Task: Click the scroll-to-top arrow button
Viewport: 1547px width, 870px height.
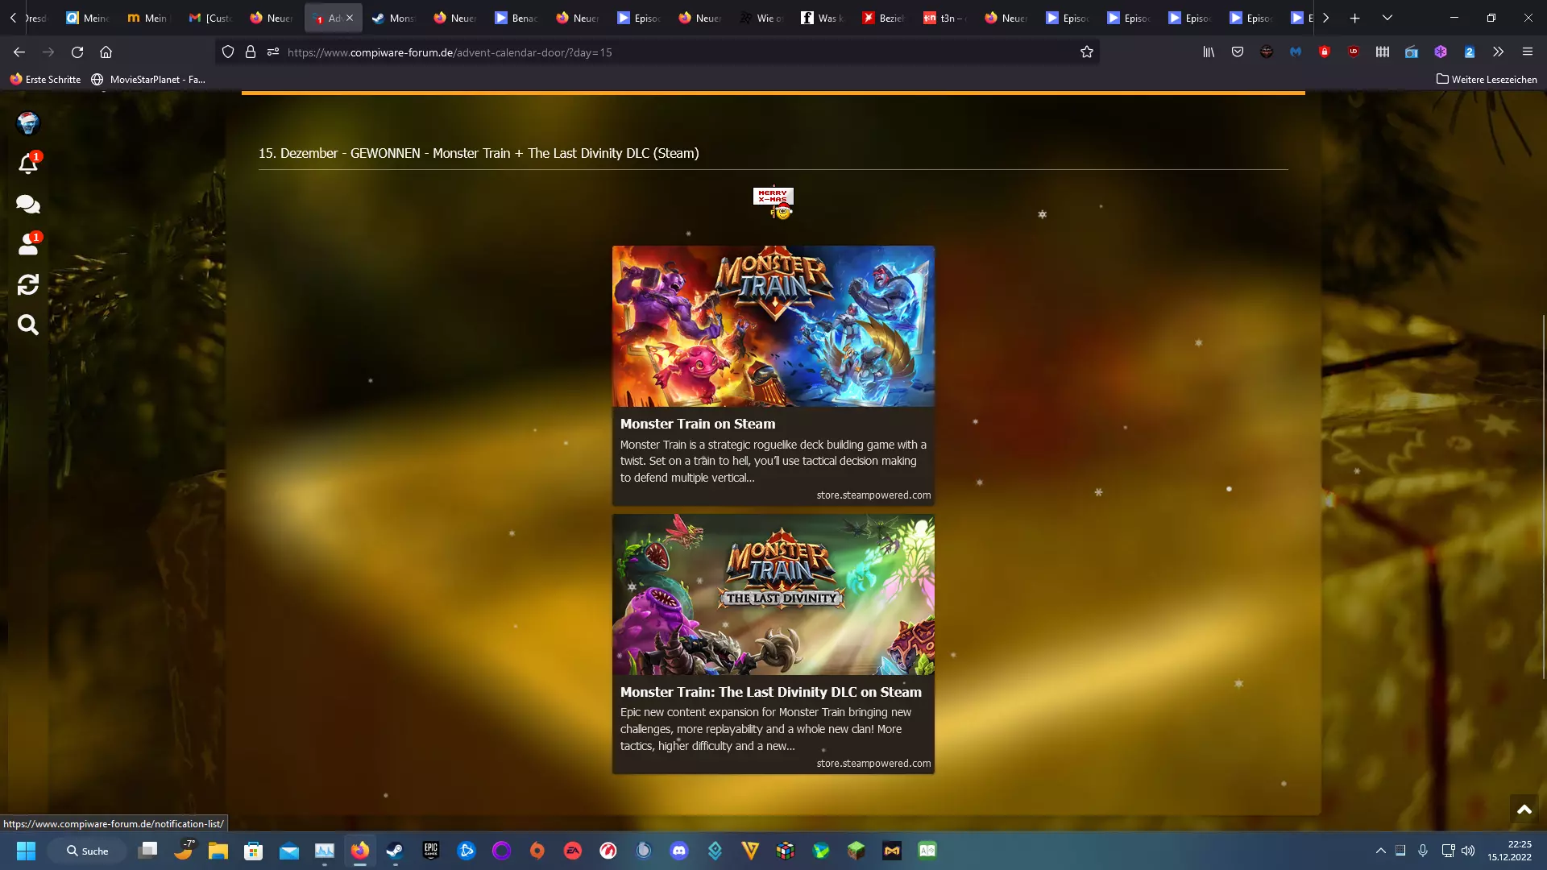Action: point(1524,810)
